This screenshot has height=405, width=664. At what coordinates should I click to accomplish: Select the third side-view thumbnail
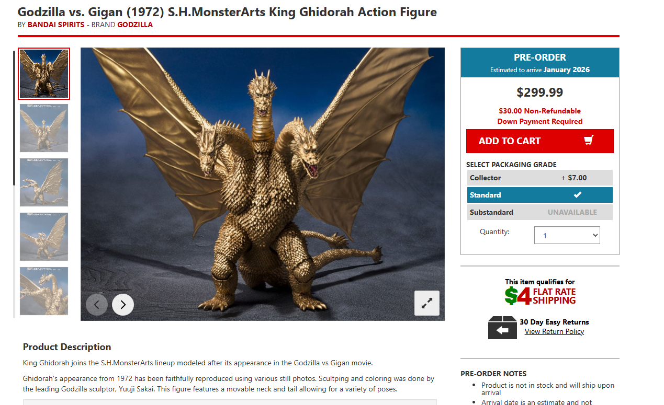point(44,182)
